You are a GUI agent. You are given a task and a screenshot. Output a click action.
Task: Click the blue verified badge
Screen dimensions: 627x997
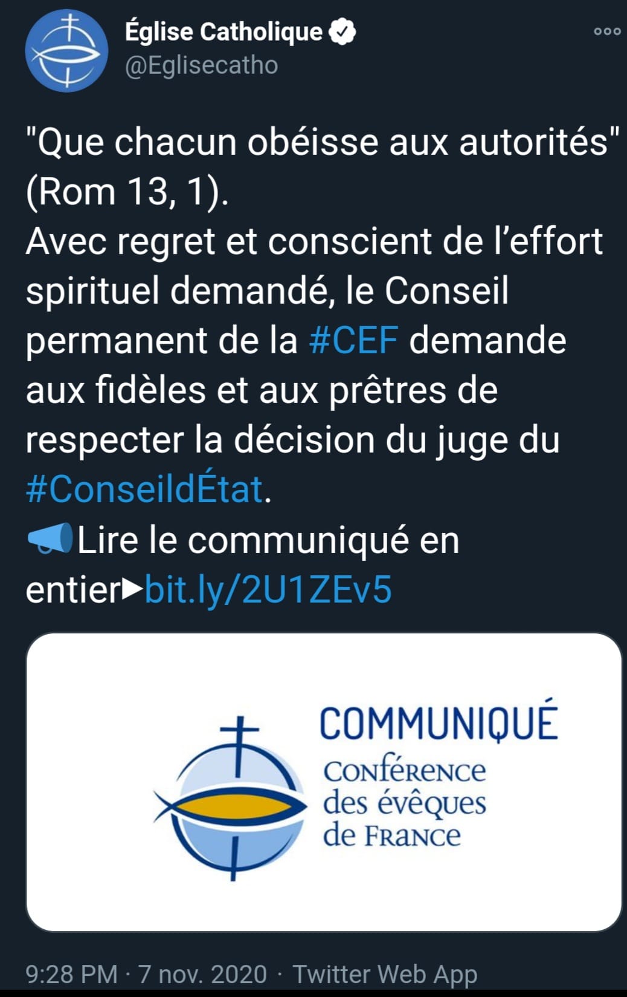click(342, 32)
